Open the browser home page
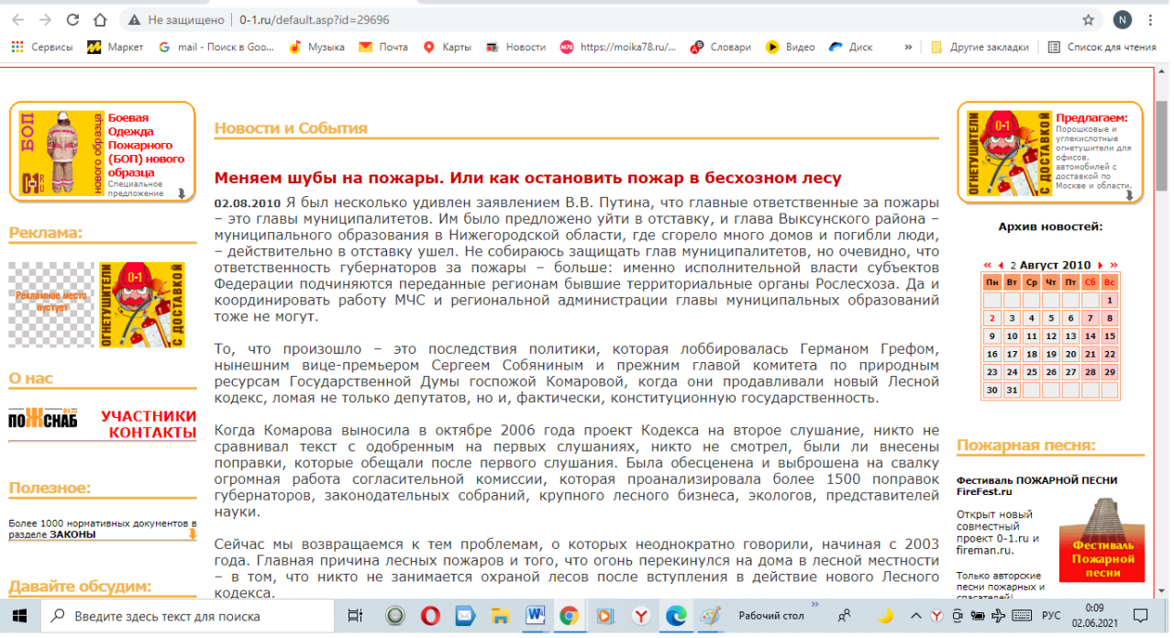Image resolution: width=1174 pixels, height=638 pixels. [102, 19]
